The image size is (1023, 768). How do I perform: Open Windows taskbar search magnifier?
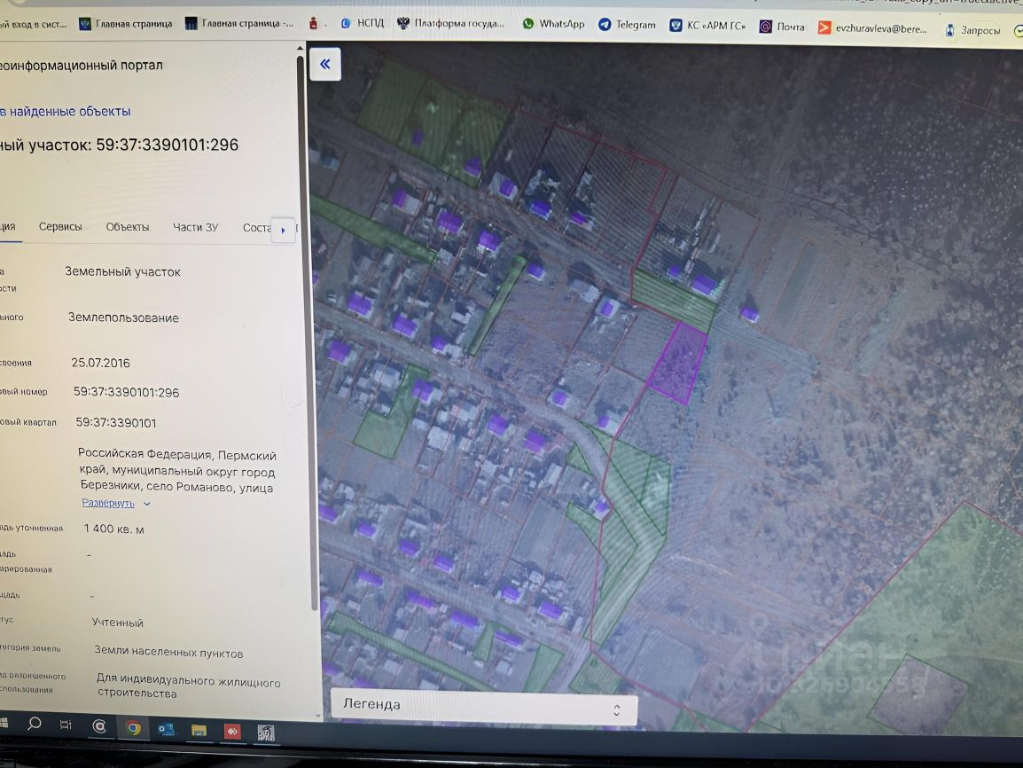(x=34, y=724)
